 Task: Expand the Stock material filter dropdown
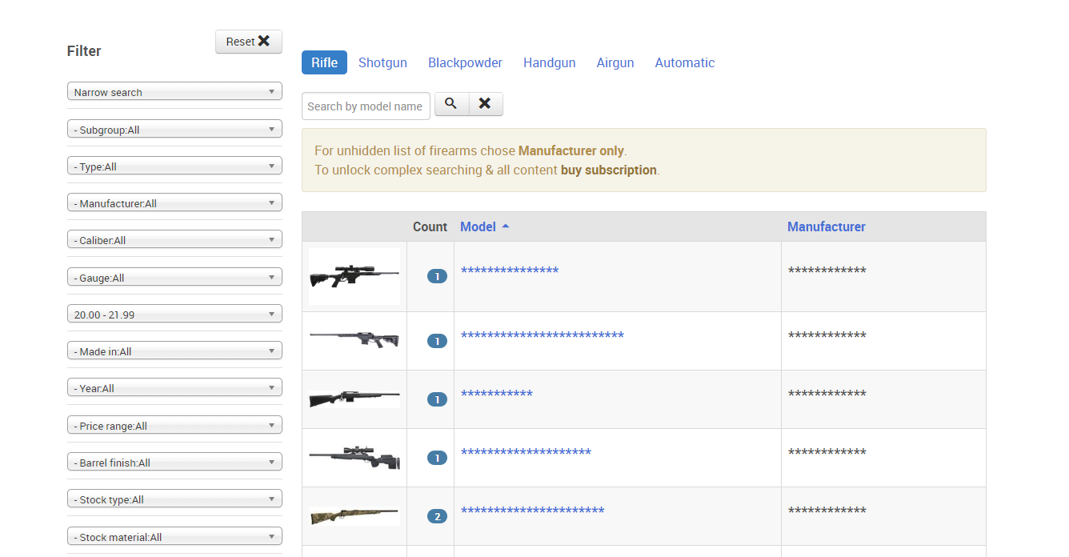pos(174,536)
